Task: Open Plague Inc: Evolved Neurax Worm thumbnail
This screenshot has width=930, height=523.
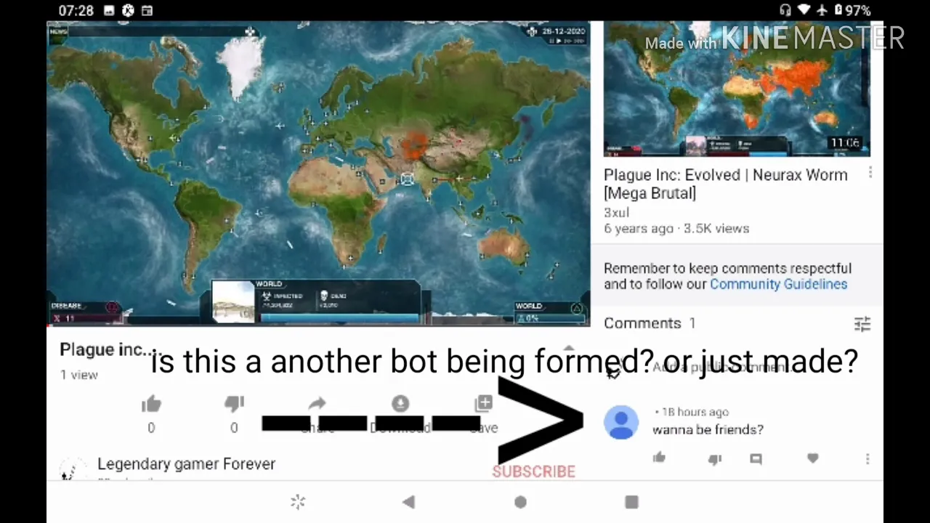Action: pos(737,89)
